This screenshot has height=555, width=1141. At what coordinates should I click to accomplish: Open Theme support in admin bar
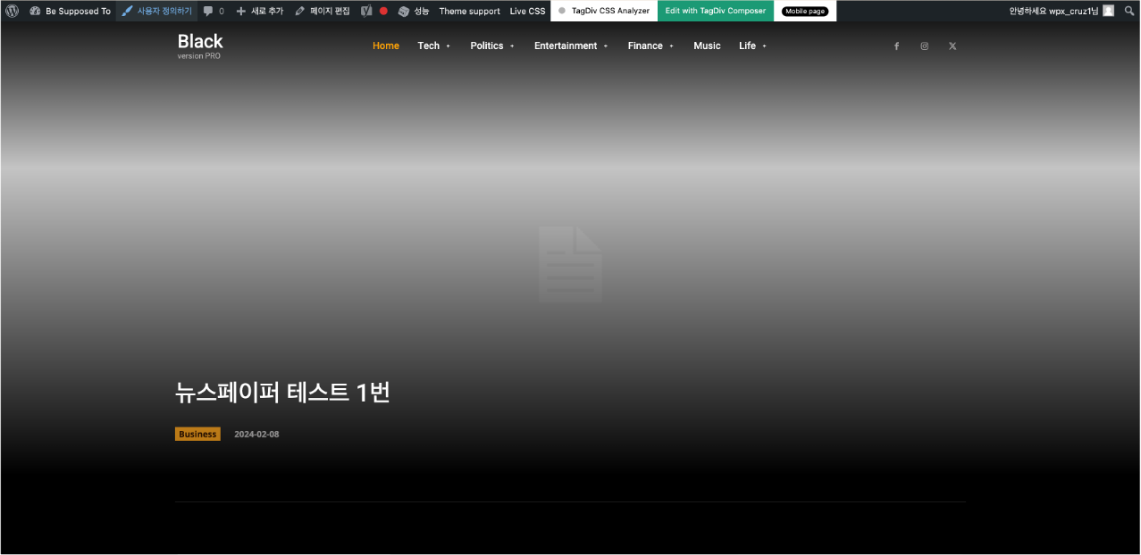coord(469,11)
